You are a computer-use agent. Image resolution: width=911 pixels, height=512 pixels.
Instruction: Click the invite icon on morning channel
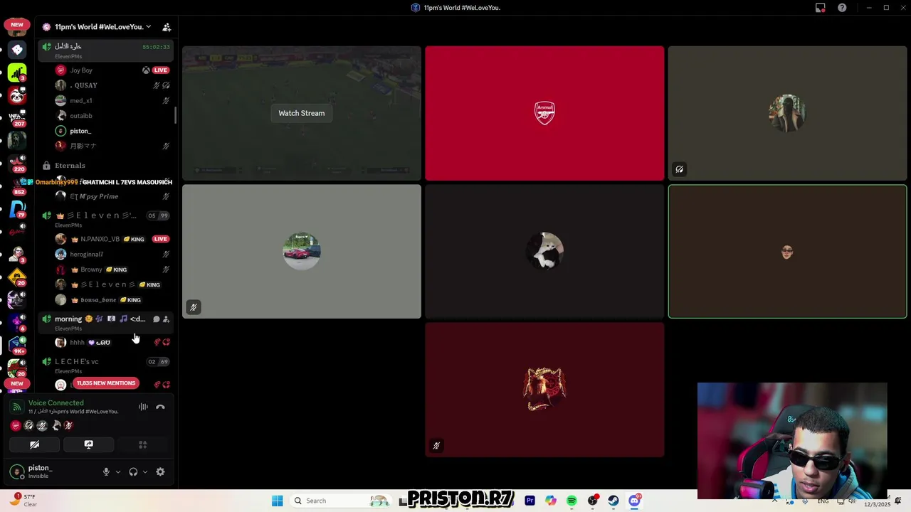pos(167,319)
